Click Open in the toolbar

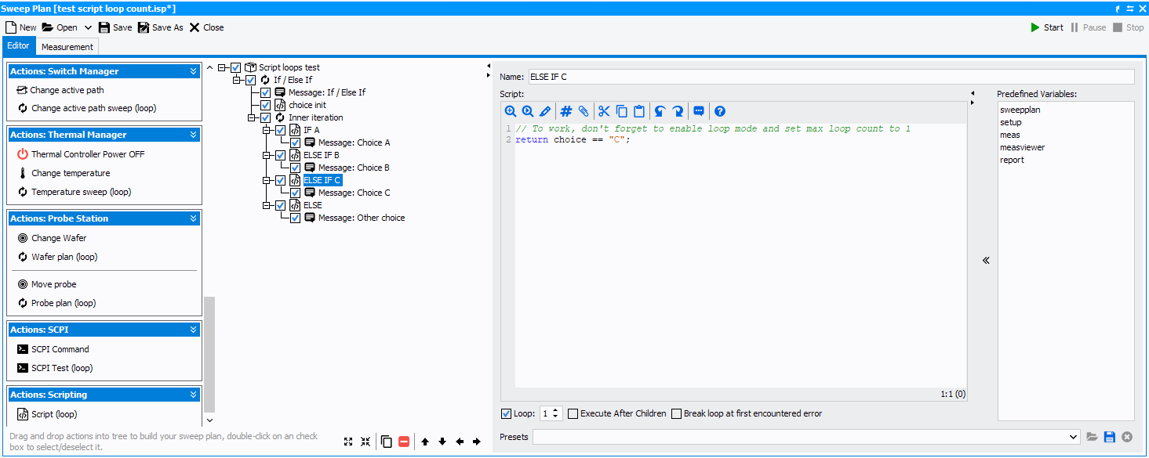click(60, 27)
